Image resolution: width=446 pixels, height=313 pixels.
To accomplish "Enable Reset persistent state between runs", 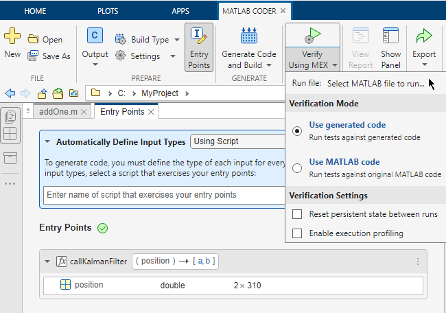I will click(297, 214).
